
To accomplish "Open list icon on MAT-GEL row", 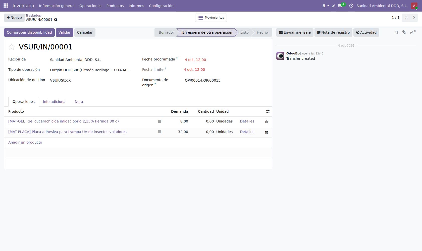I will [160, 121].
